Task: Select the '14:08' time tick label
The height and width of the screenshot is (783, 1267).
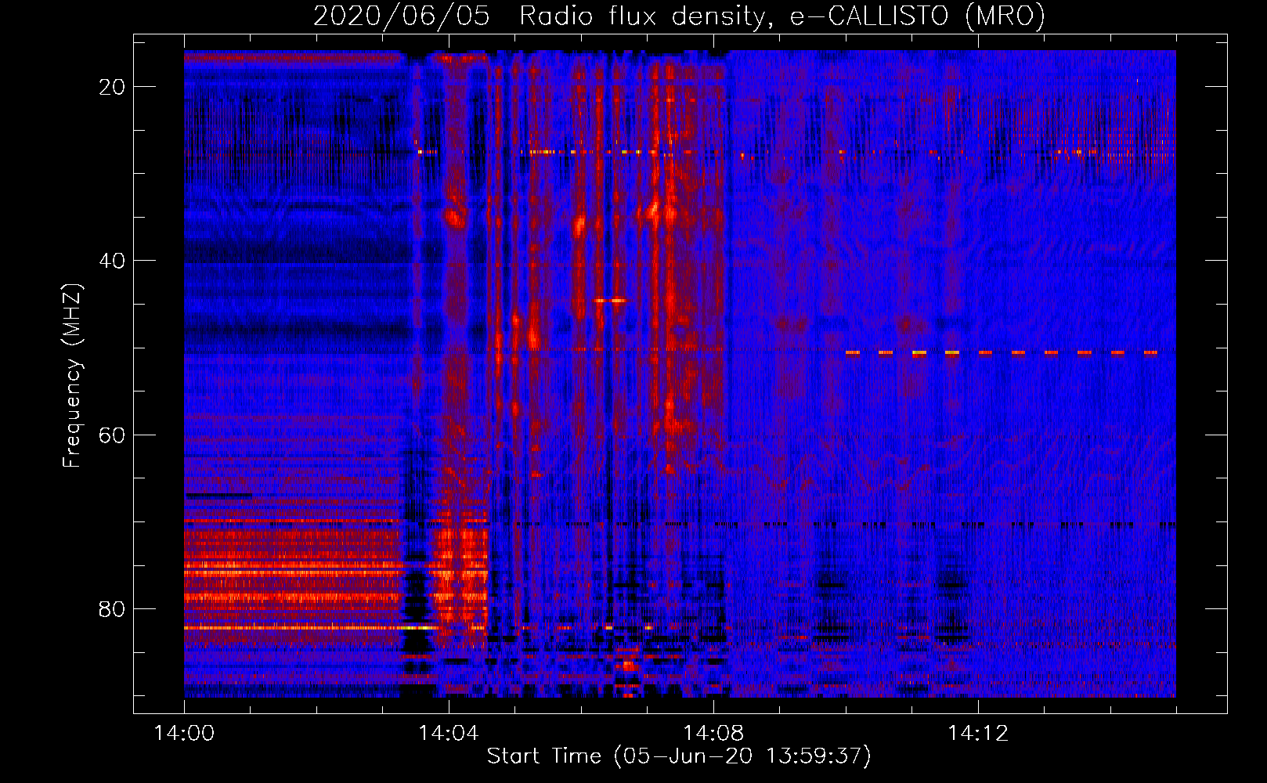Action: click(713, 734)
